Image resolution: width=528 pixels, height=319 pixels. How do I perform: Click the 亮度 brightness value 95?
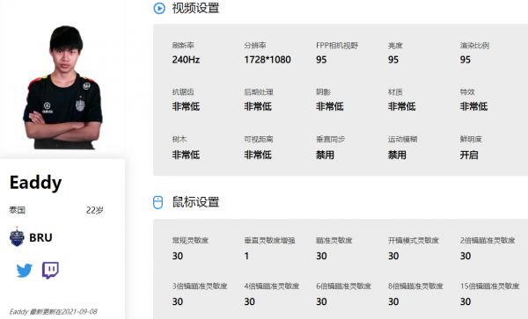(393, 60)
